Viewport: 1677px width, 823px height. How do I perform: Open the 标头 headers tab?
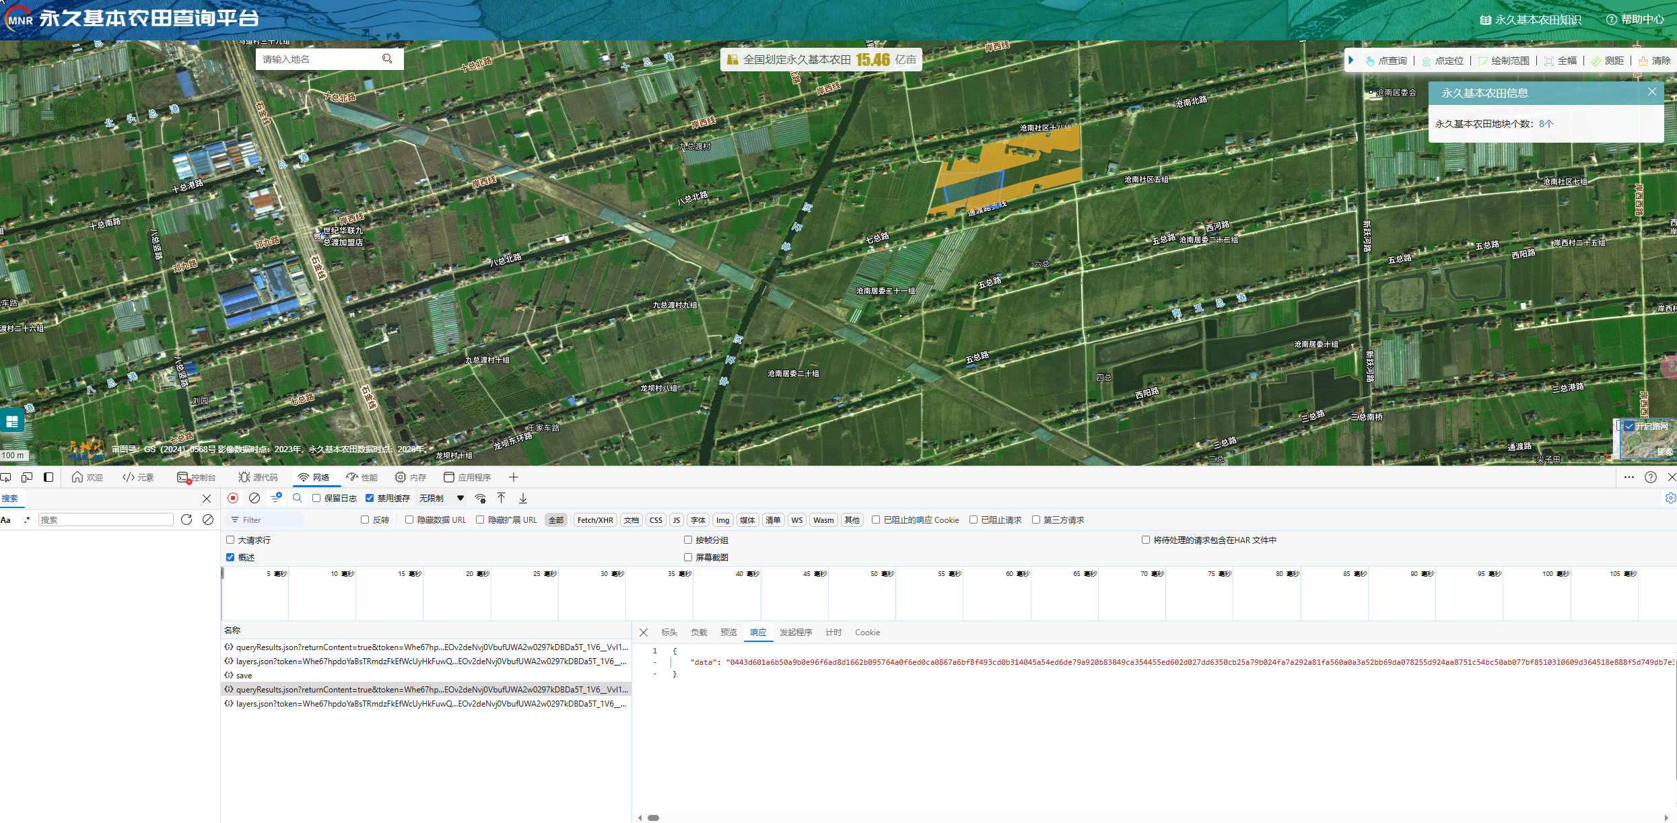click(x=669, y=633)
